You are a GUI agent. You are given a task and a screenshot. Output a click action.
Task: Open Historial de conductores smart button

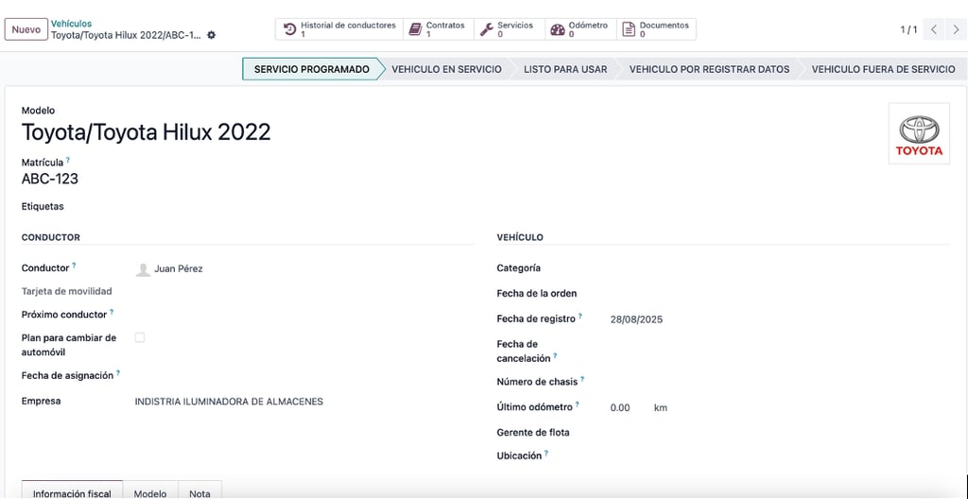pyautogui.click(x=339, y=29)
